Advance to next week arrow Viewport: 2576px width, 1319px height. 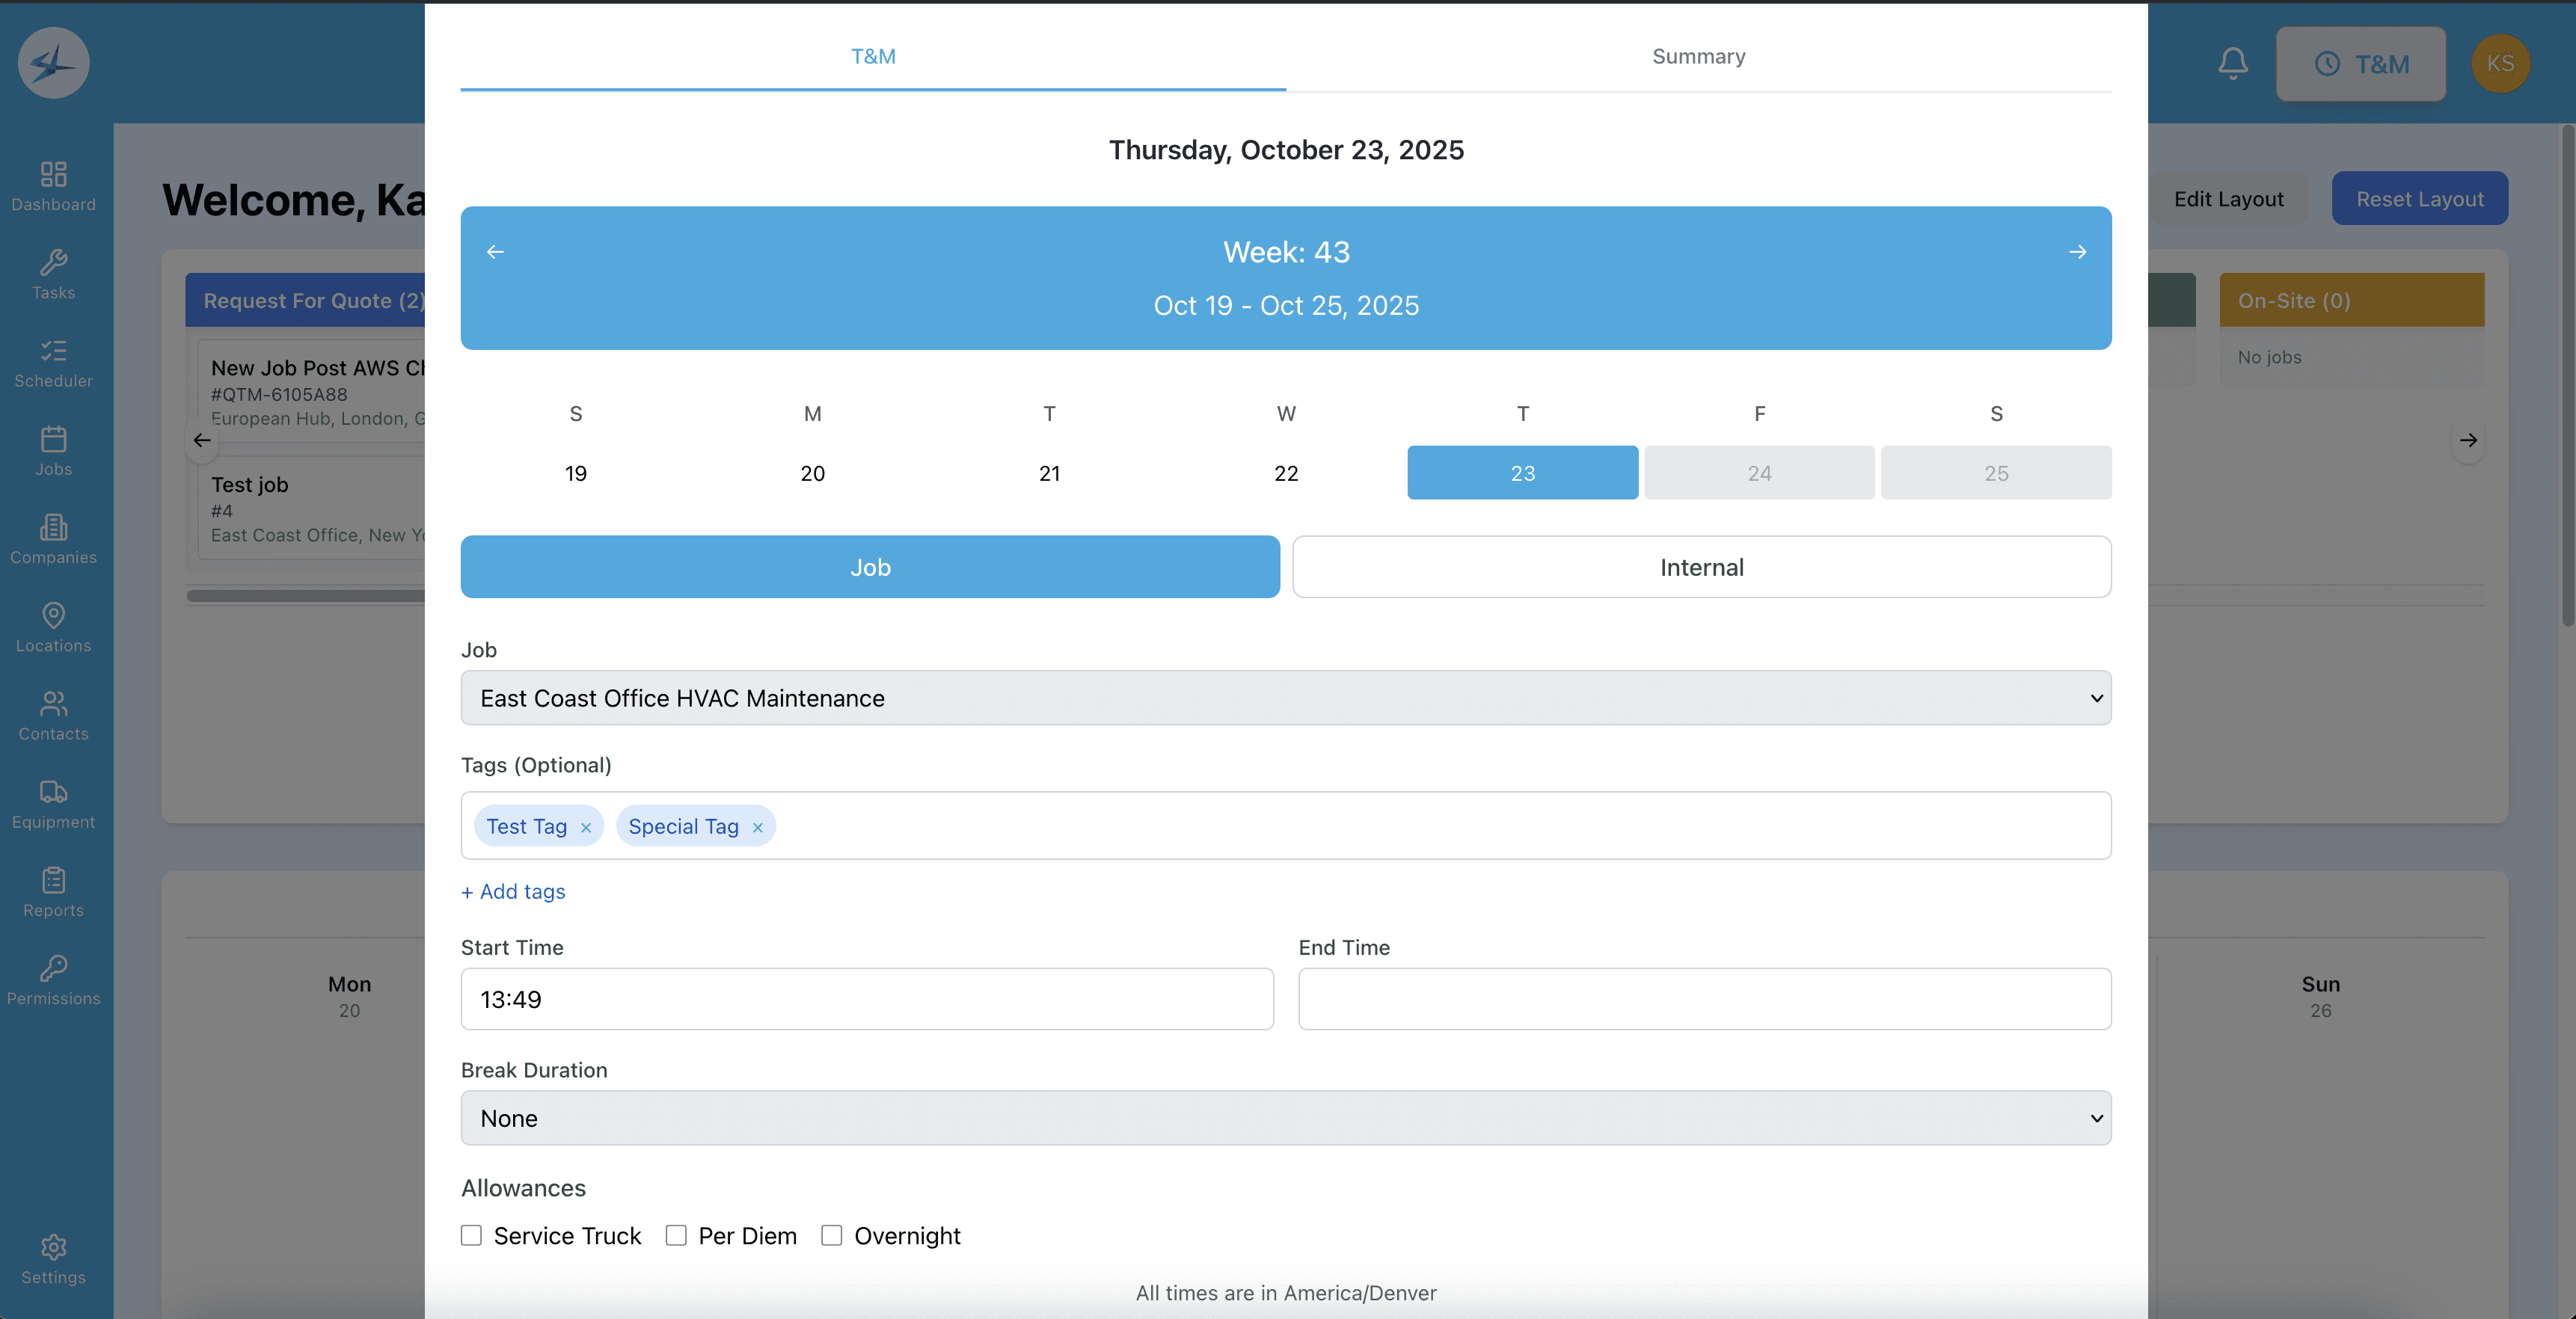coord(2077,252)
